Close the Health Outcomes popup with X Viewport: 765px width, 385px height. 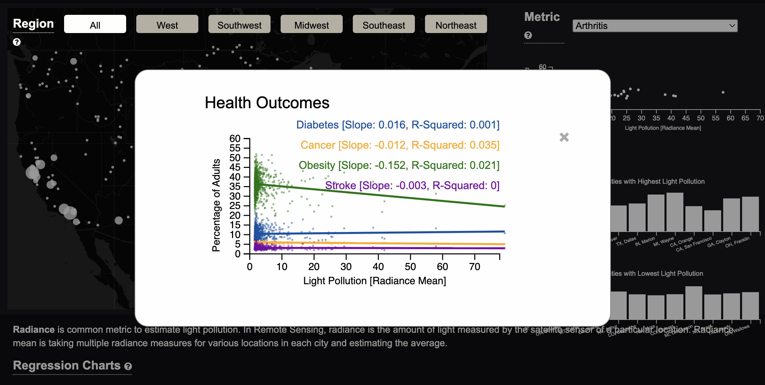coord(564,137)
